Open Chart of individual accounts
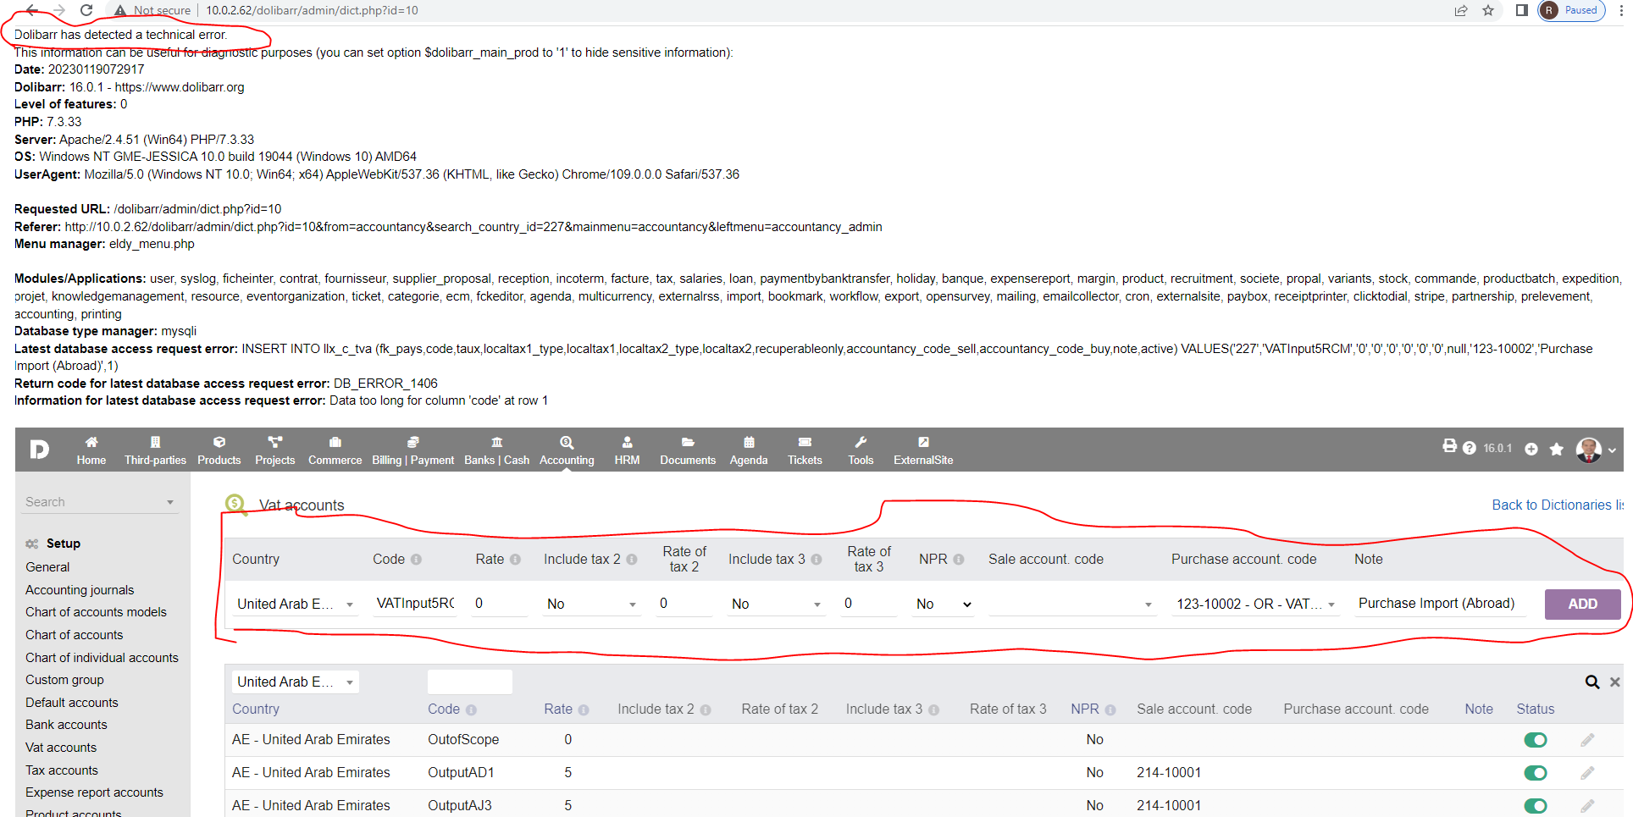Screen dimensions: 1633x817 102,658
